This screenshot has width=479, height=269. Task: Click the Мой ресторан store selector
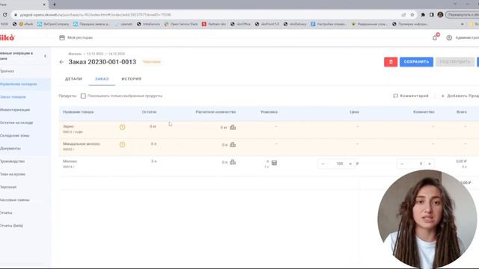coord(76,37)
